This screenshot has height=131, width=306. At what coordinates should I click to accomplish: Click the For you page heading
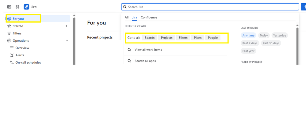(x=97, y=23)
